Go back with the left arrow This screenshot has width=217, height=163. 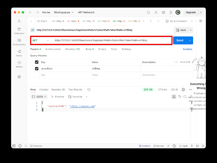[x=30, y=12]
